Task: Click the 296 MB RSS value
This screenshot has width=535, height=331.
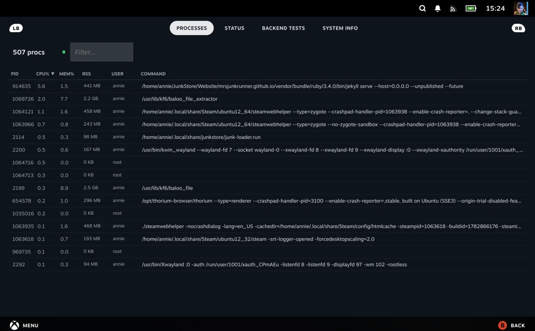Action: (x=92, y=201)
